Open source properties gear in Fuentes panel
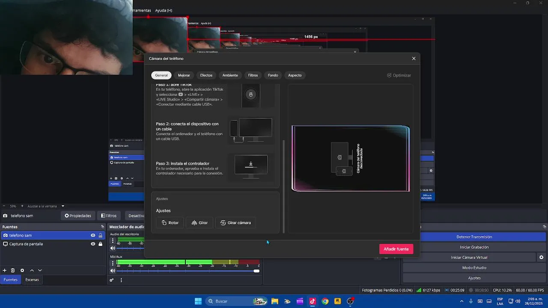The height and width of the screenshot is (308, 548). (x=22, y=270)
